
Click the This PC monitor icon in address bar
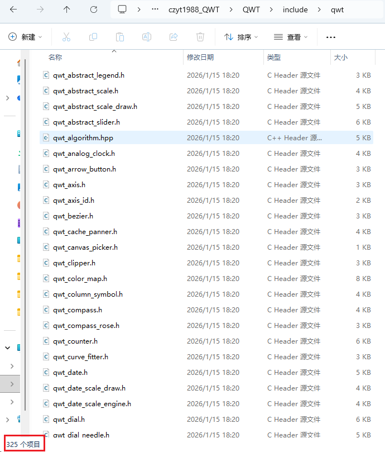click(x=122, y=9)
